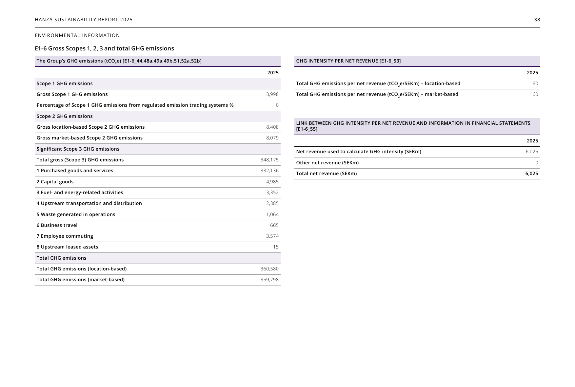The image size is (575, 387).
Task: Select the value 8,408
Action: [x=272, y=127]
